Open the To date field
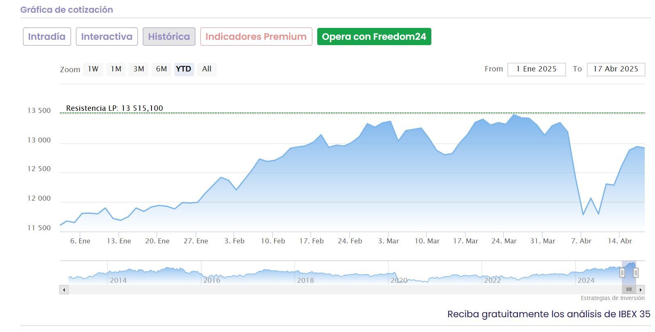655x332 pixels. coord(616,69)
